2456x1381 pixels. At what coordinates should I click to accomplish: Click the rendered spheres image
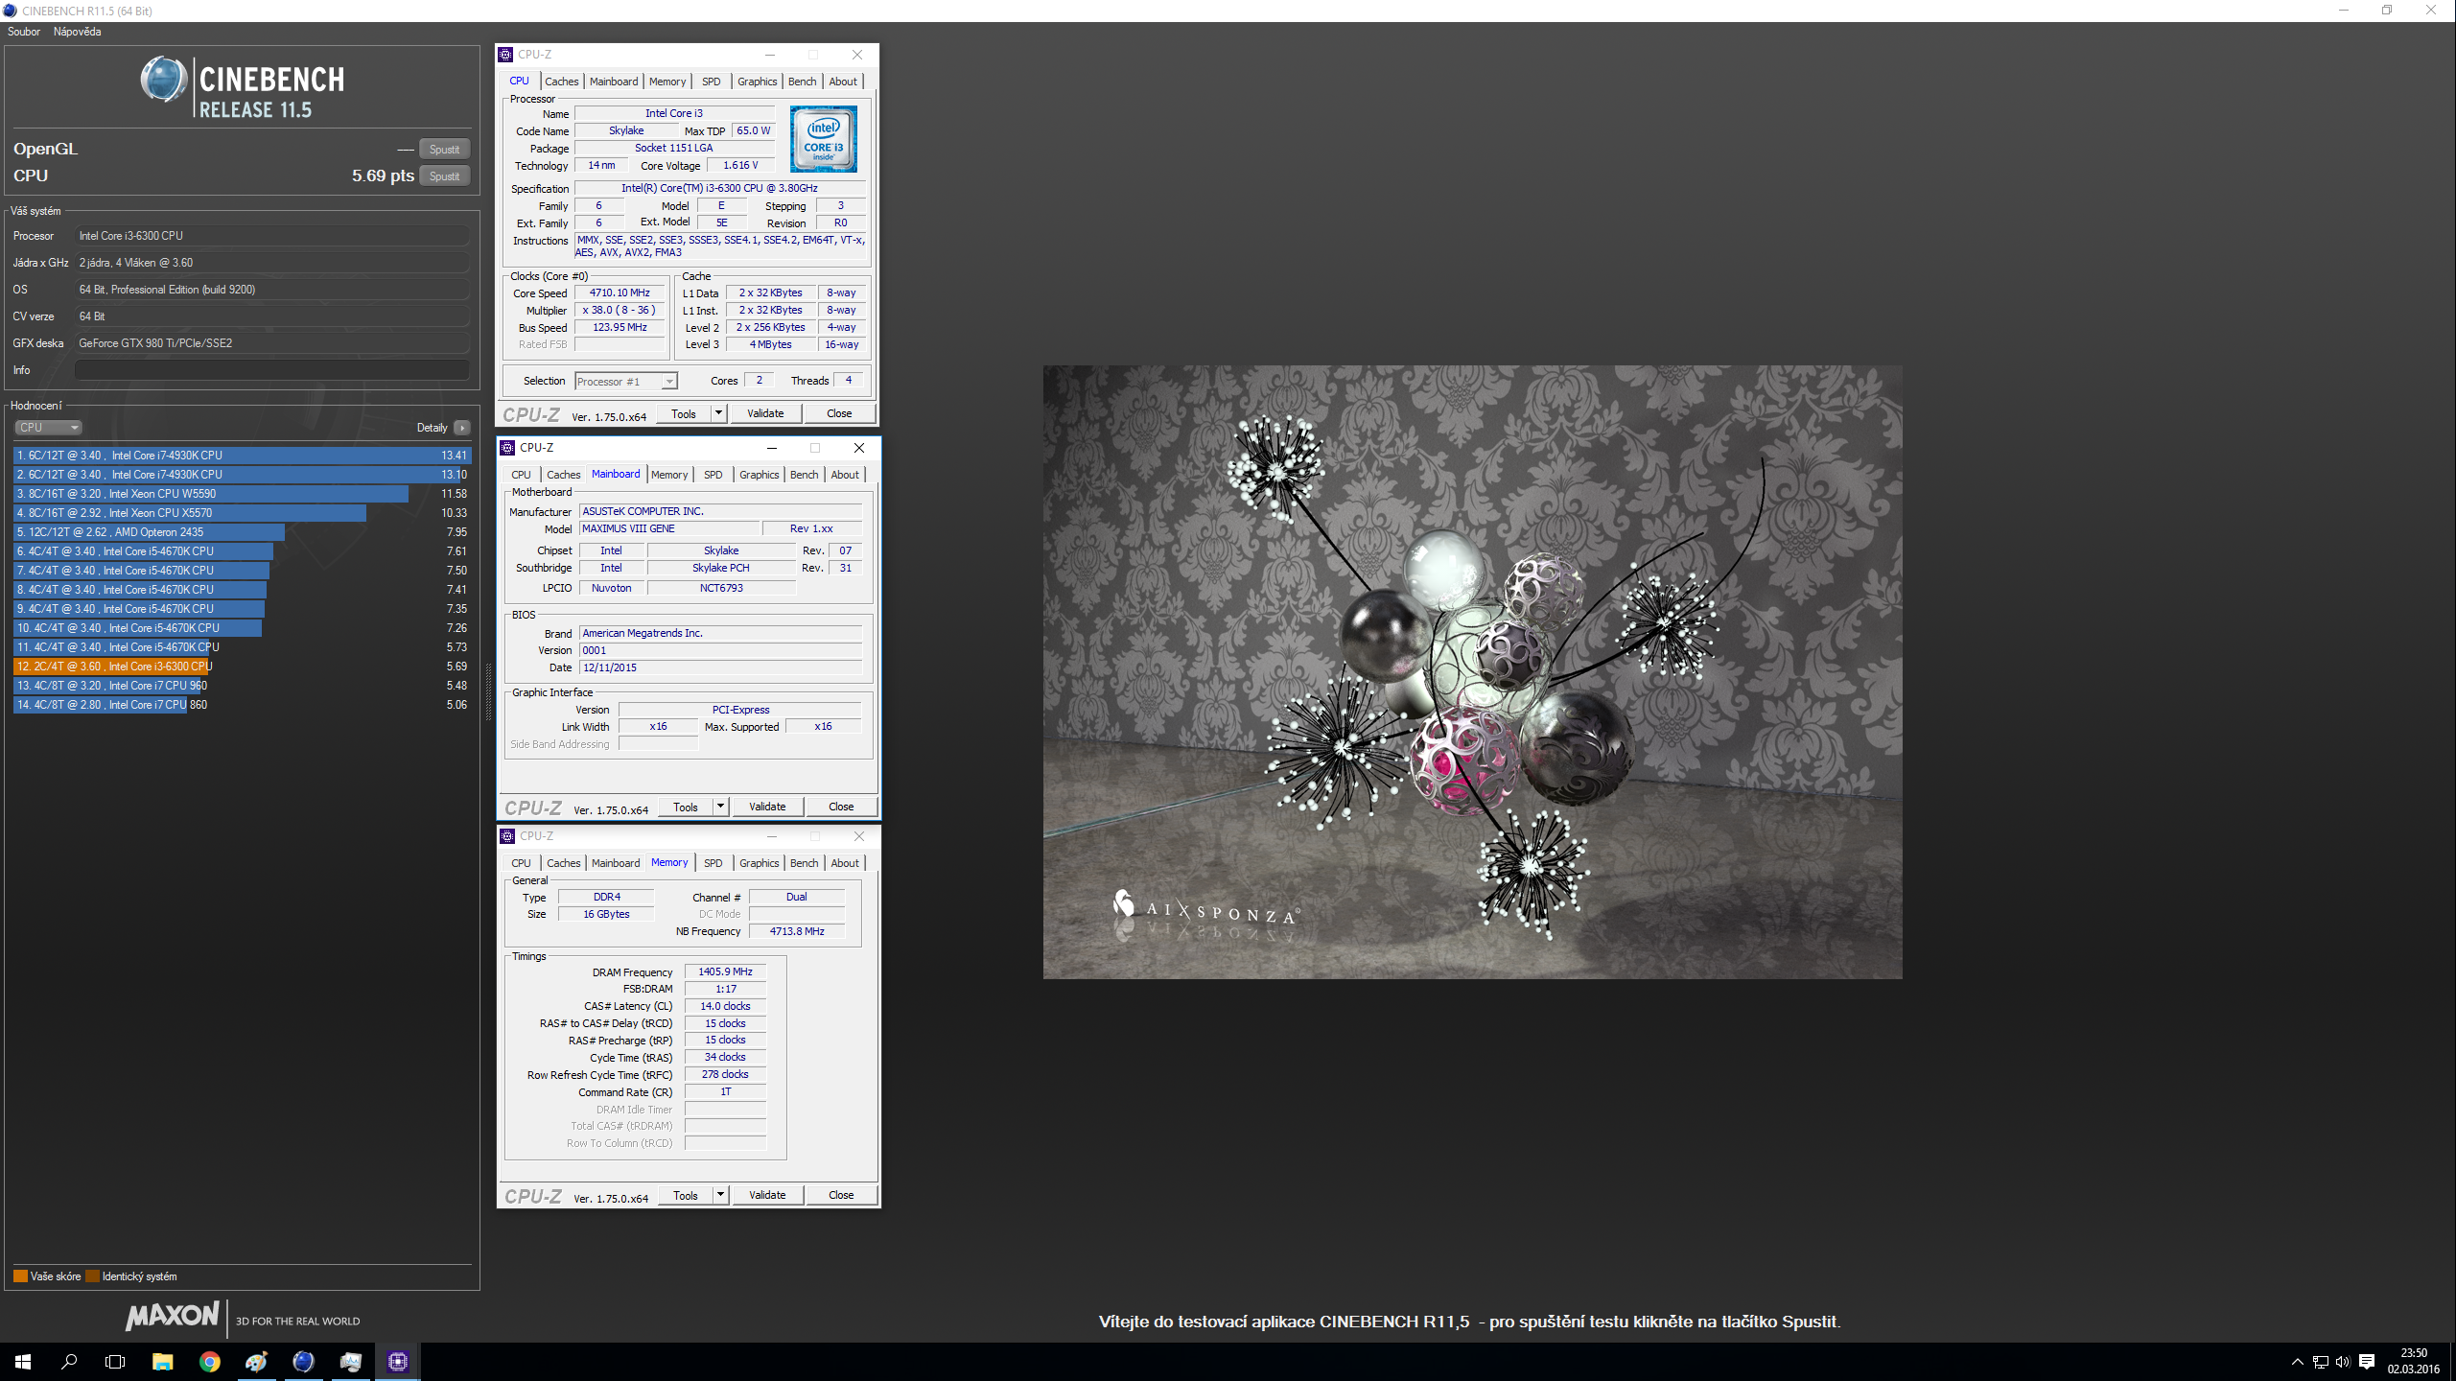pyautogui.click(x=1472, y=671)
